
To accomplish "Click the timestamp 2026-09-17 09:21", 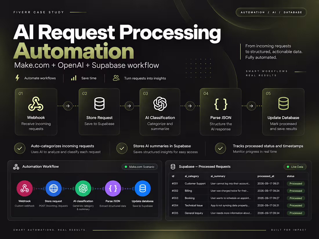I will [268, 183].
